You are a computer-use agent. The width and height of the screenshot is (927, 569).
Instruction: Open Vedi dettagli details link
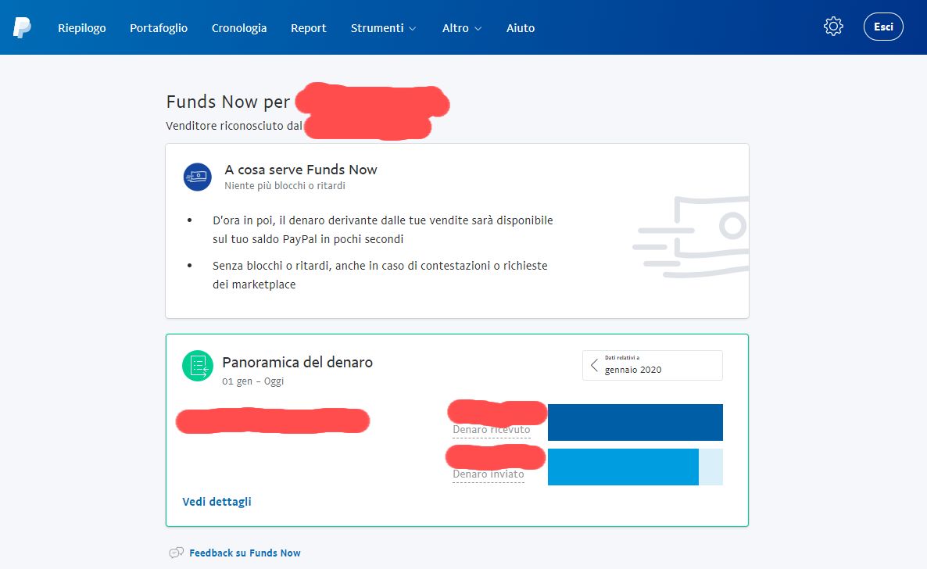217,501
